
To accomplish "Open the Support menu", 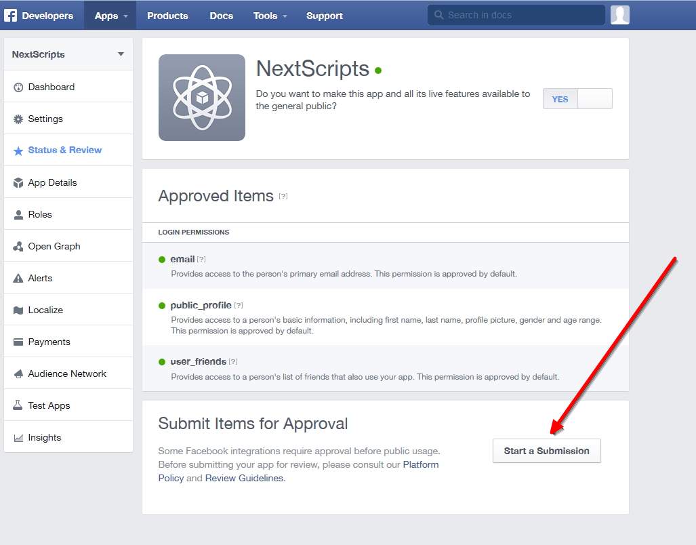I will [325, 16].
